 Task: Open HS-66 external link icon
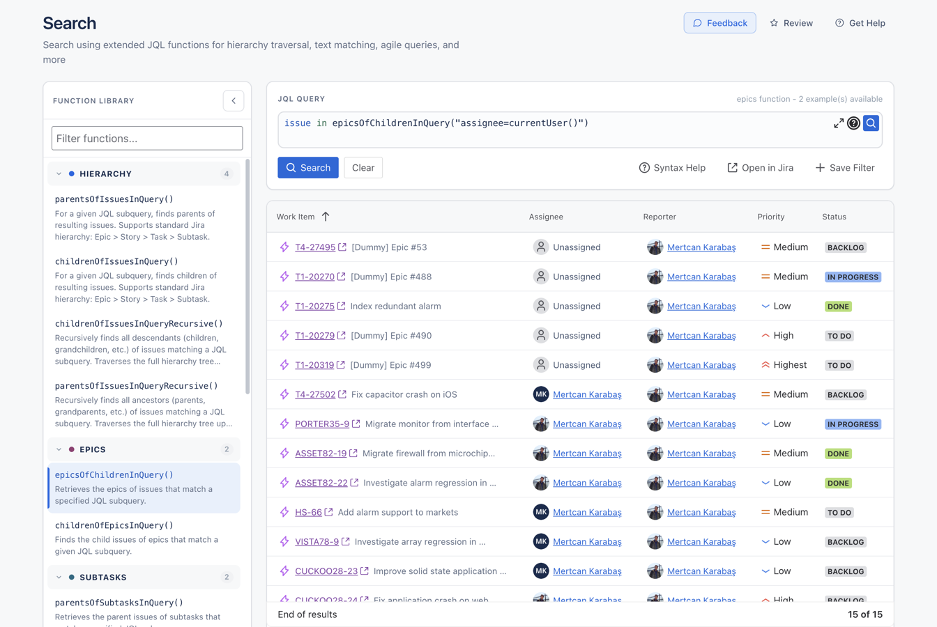(329, 512)
